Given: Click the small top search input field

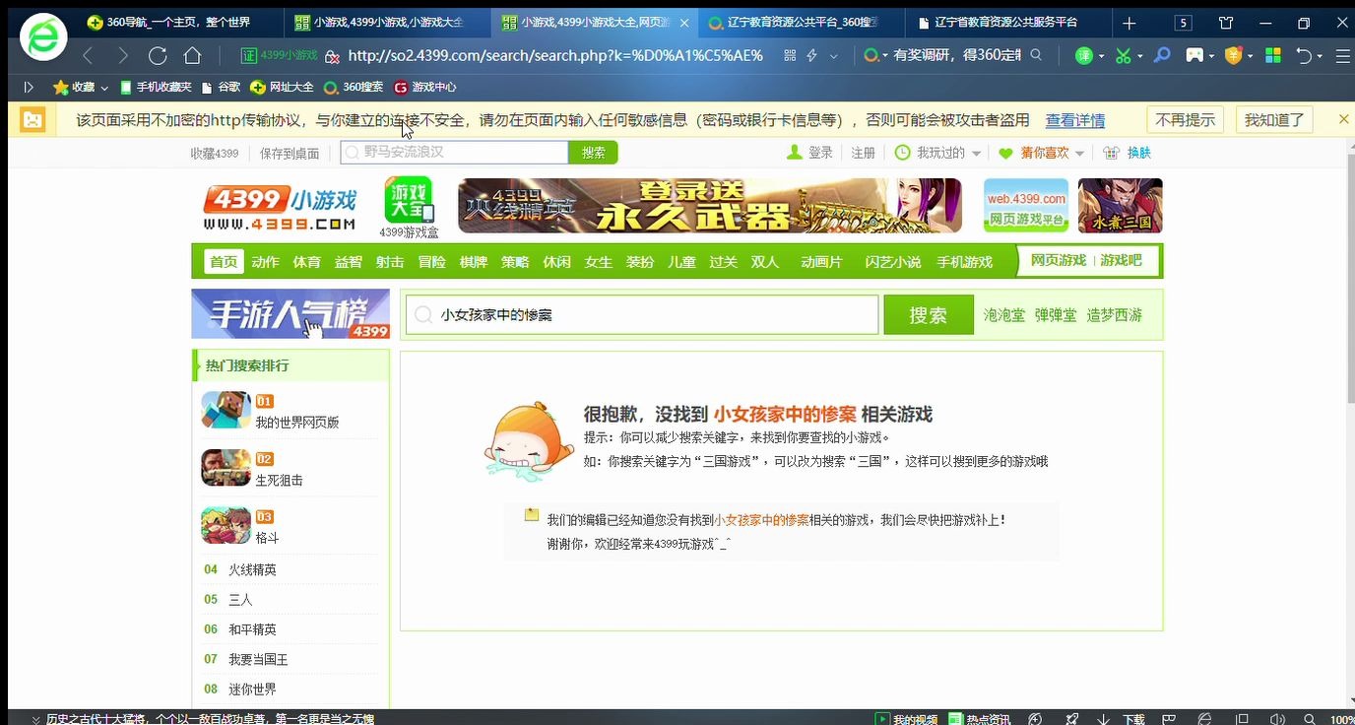Looking at the screenshot, I should (x=454, y=153).
